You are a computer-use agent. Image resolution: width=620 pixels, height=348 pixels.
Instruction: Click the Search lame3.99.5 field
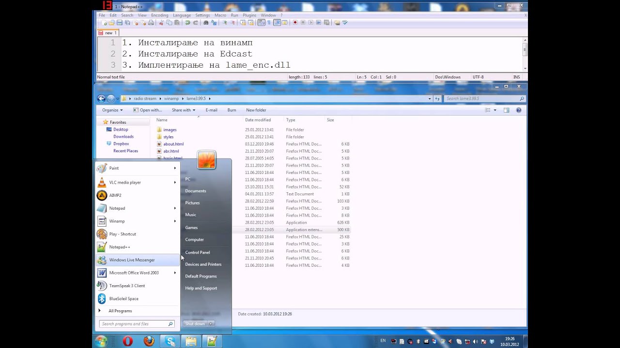click(485, 99)
